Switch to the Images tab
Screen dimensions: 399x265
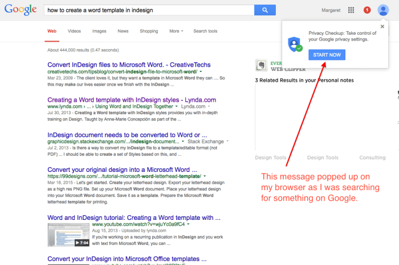click(x=99, y=31)
